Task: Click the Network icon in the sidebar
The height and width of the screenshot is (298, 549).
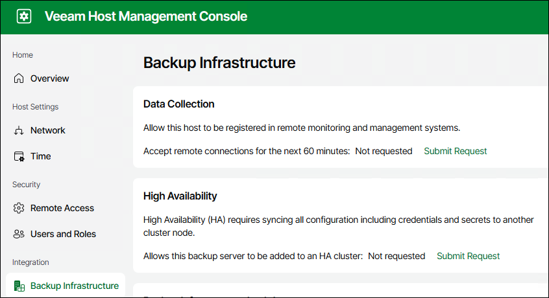Action: (19, 130)
